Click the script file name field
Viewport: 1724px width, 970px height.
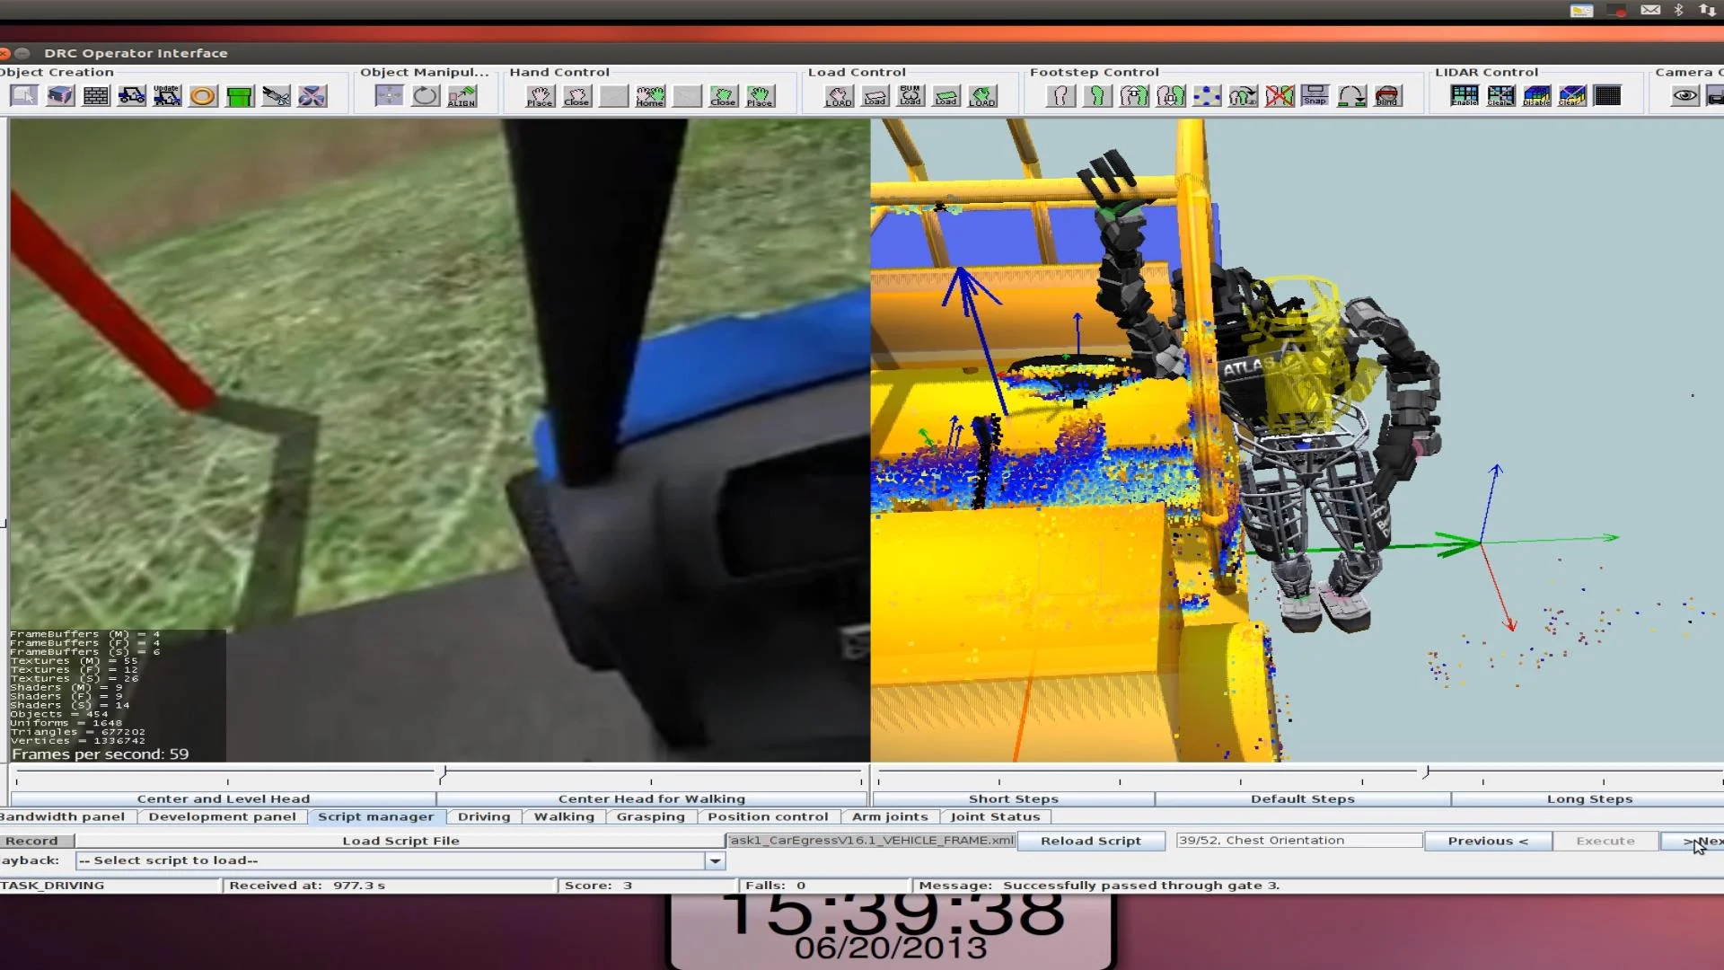871,841
